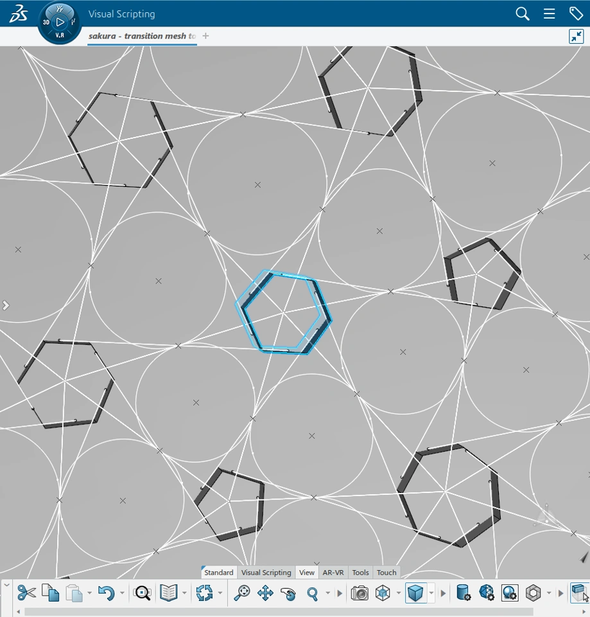The image size is (590, 617).
Task: Click the Fit All In zoom icon
Action: 242,593
